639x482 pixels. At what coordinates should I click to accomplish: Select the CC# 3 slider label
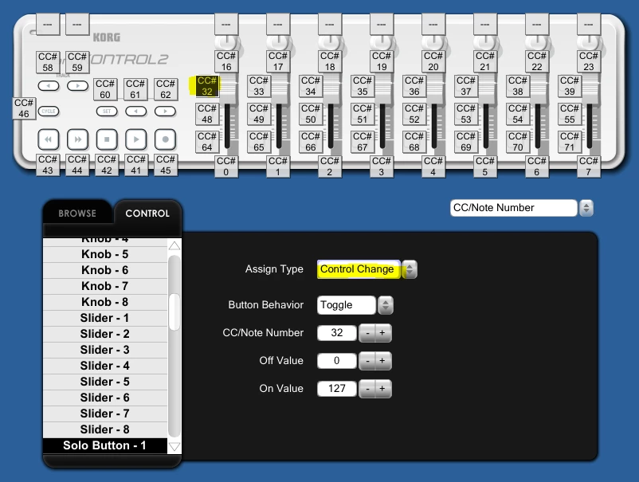point(382,167)
